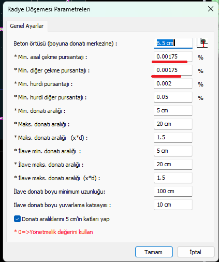The height and width of the screenshot is (262, 219).
Task: Select the Min. hurdi diğer pursantajı field
Action: tap(173, 97)
